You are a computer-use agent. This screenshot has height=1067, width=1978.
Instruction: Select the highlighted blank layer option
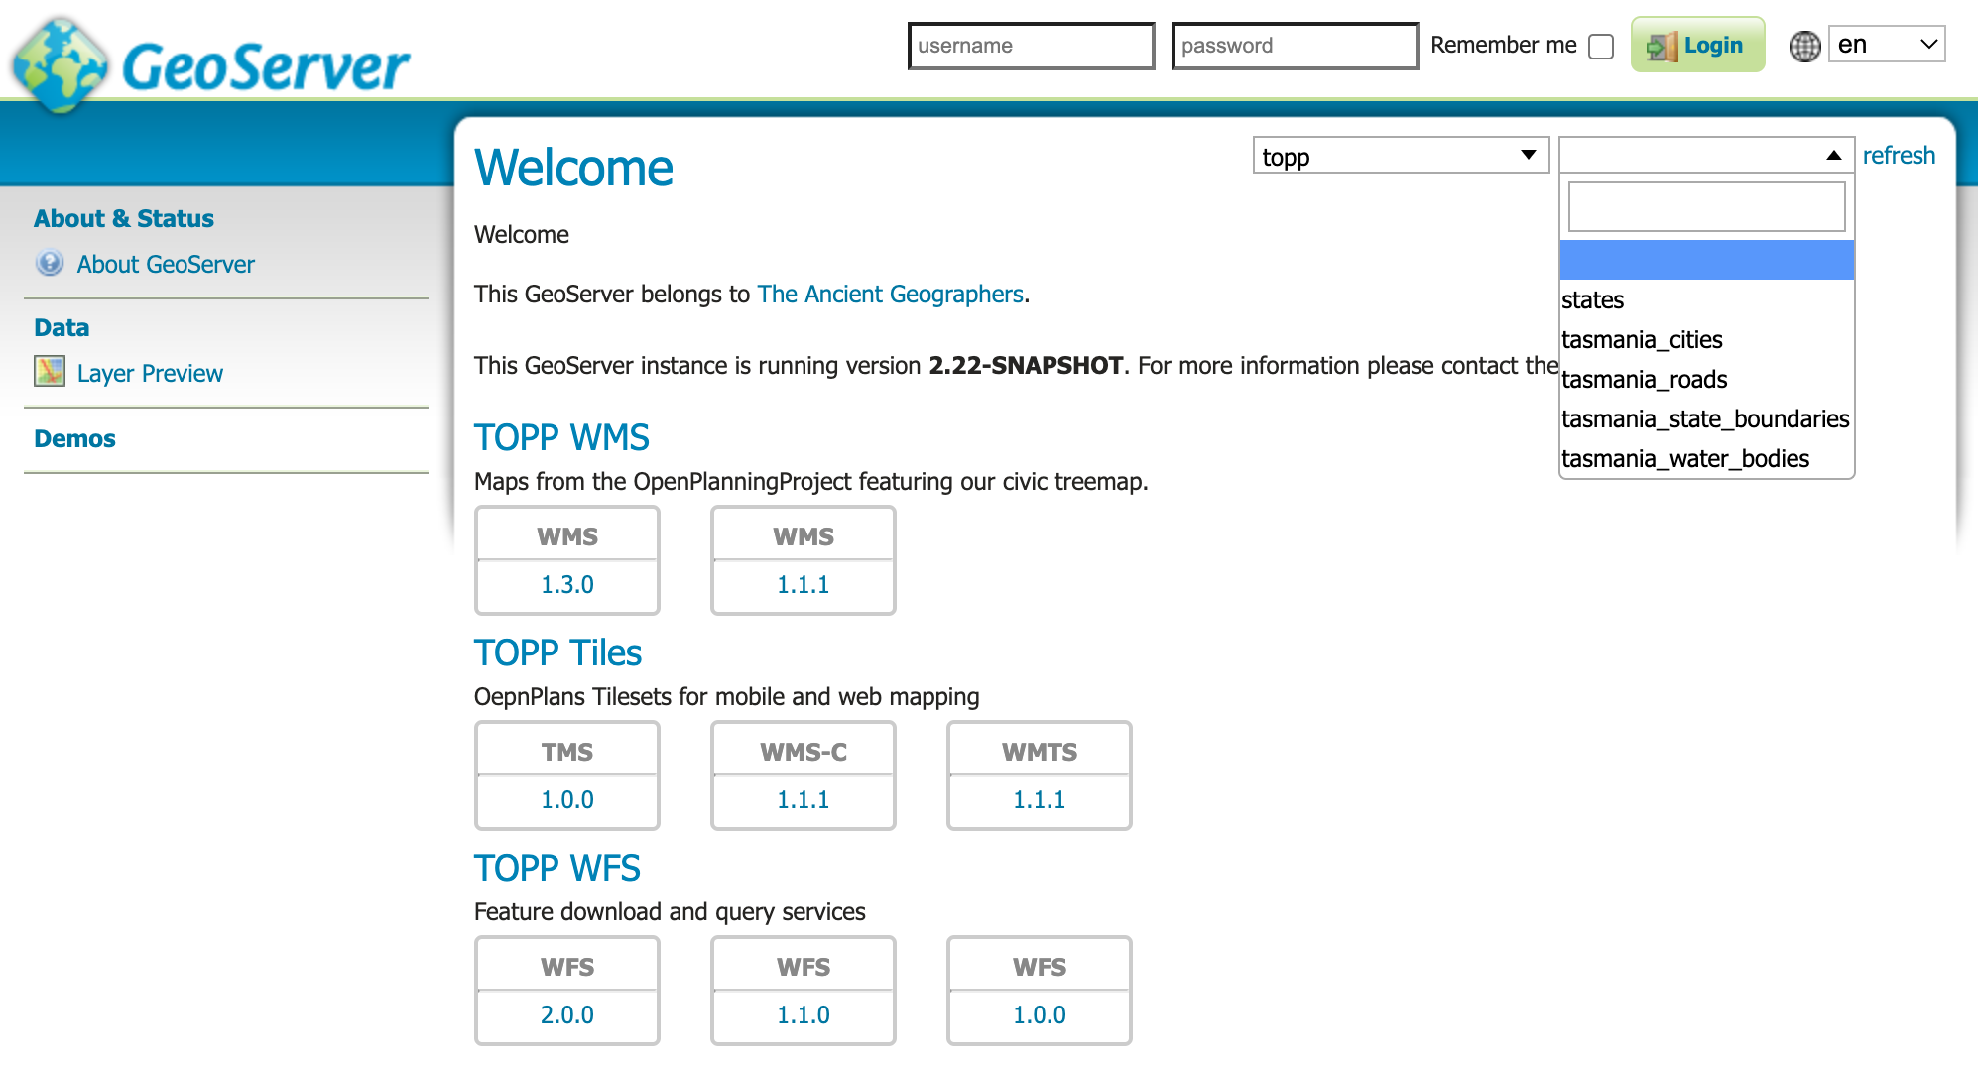(x=1705, y=260)
